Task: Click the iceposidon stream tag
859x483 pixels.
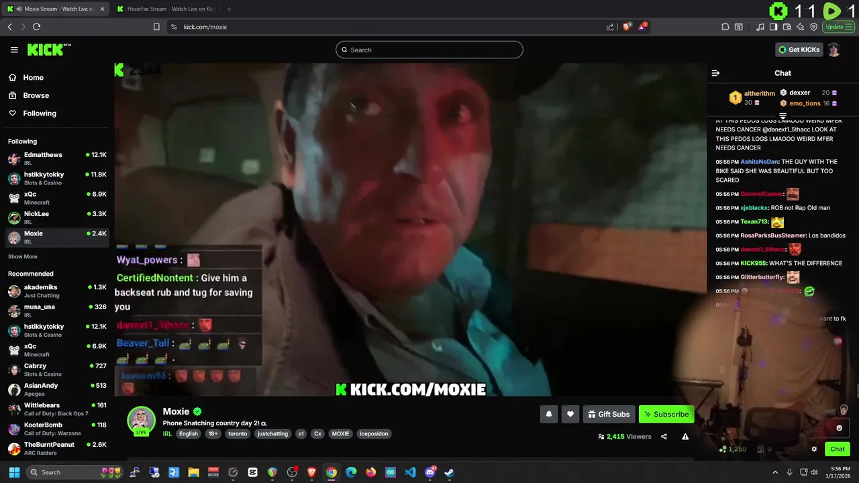Action: coord(374,433)
